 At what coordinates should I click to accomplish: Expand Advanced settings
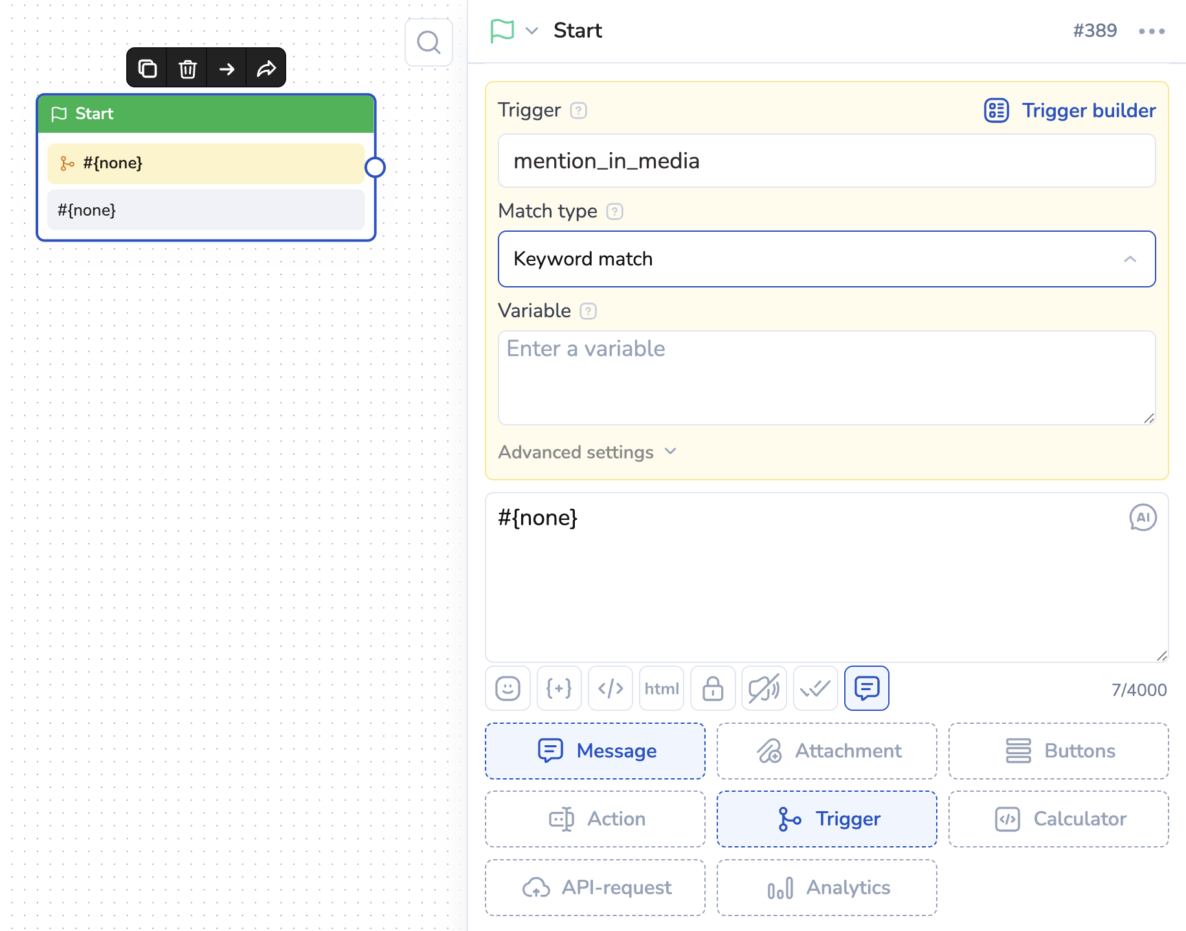(587, 452)
